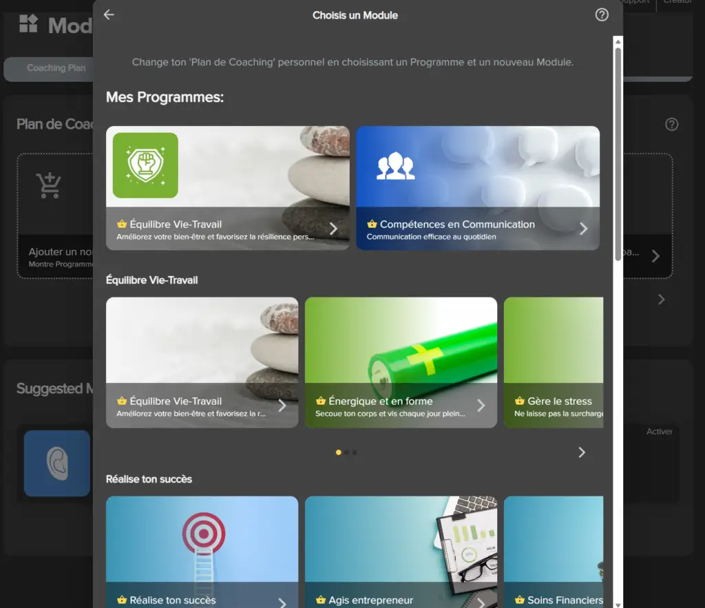Switch to the Coaching Plan tab
705x608 pixels.
(x=56, y=68)
